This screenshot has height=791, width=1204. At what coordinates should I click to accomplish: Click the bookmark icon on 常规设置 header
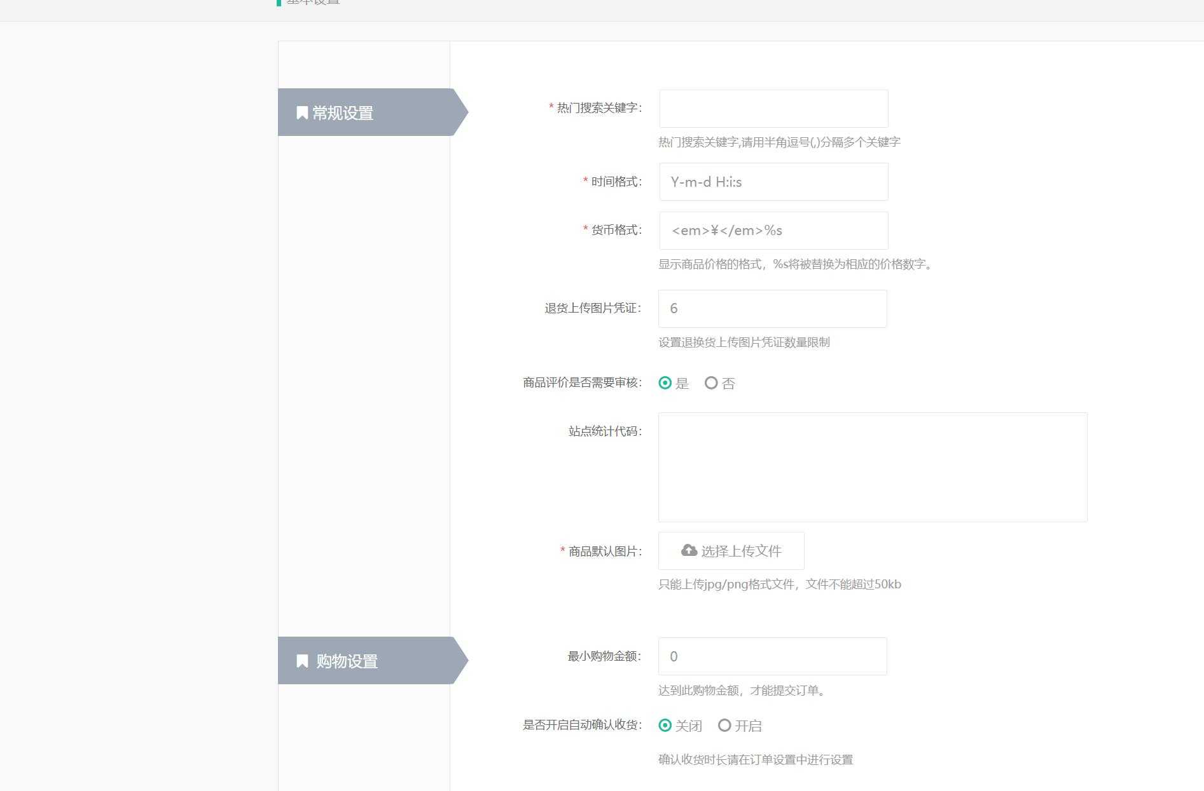click(x=301, y=112)
